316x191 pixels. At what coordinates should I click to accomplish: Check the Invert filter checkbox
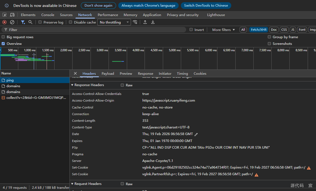[191, 30]
